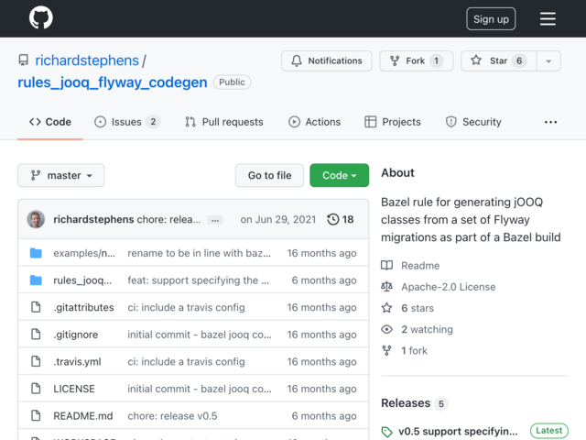Open commit 'feat: support specifying the ...'
Image resolution: width=586 pixels, height=440 pixels.
198,280
